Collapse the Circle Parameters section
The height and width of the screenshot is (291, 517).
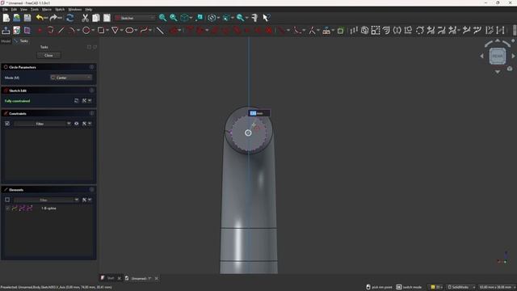(x=91, y=67)
